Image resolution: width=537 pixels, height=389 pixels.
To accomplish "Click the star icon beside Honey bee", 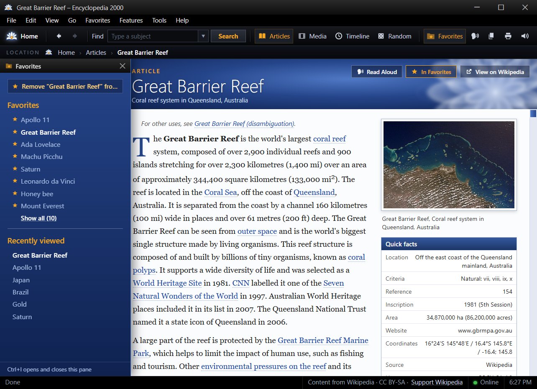I will click(x=15, y=194).
